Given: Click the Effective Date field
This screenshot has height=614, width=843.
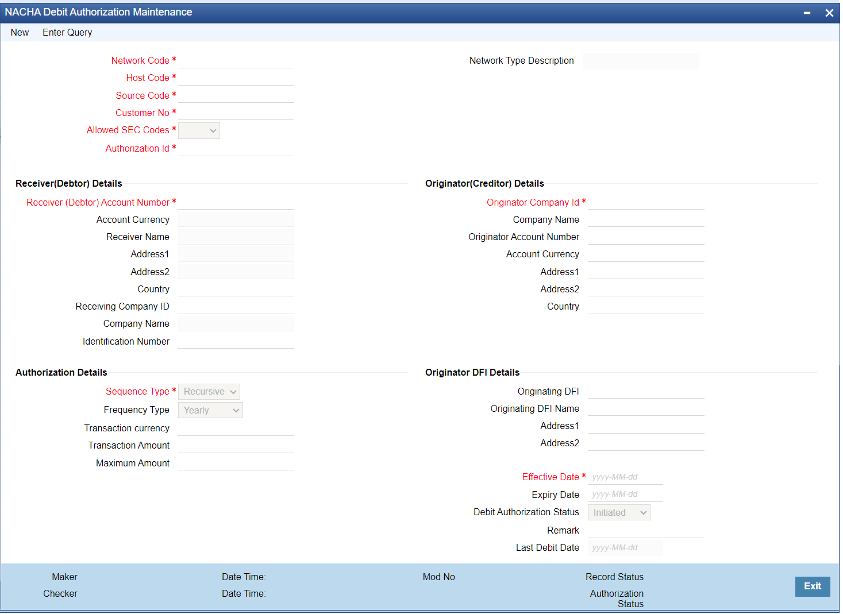Looking at the screenshot, I should [x=625, y=477].
